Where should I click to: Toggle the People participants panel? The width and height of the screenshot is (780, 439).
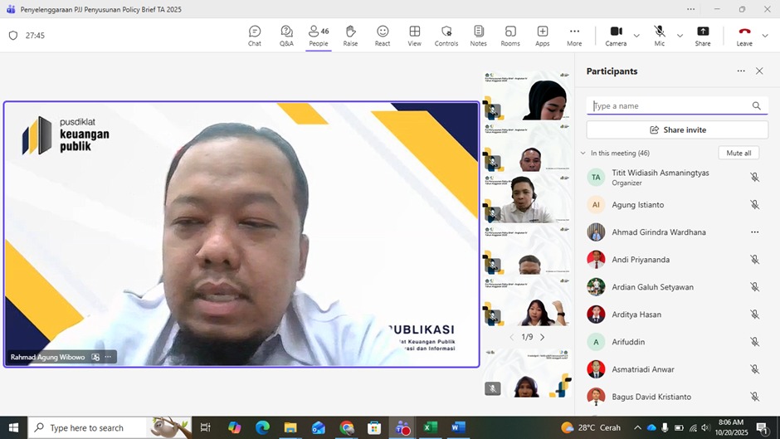coord(319,36)
